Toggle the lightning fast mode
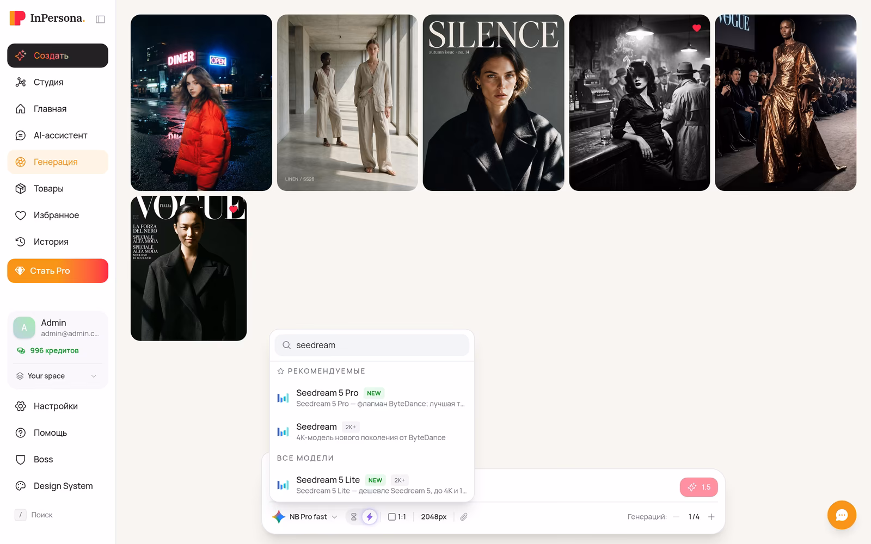Screen dimensions: 871x544 click(x=370, y=517)
